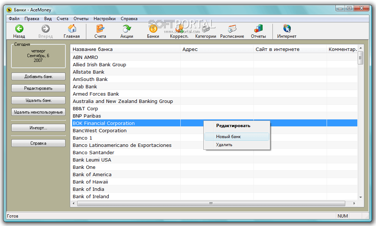
Task: Open the Вид menu
Action: (48, 18)
